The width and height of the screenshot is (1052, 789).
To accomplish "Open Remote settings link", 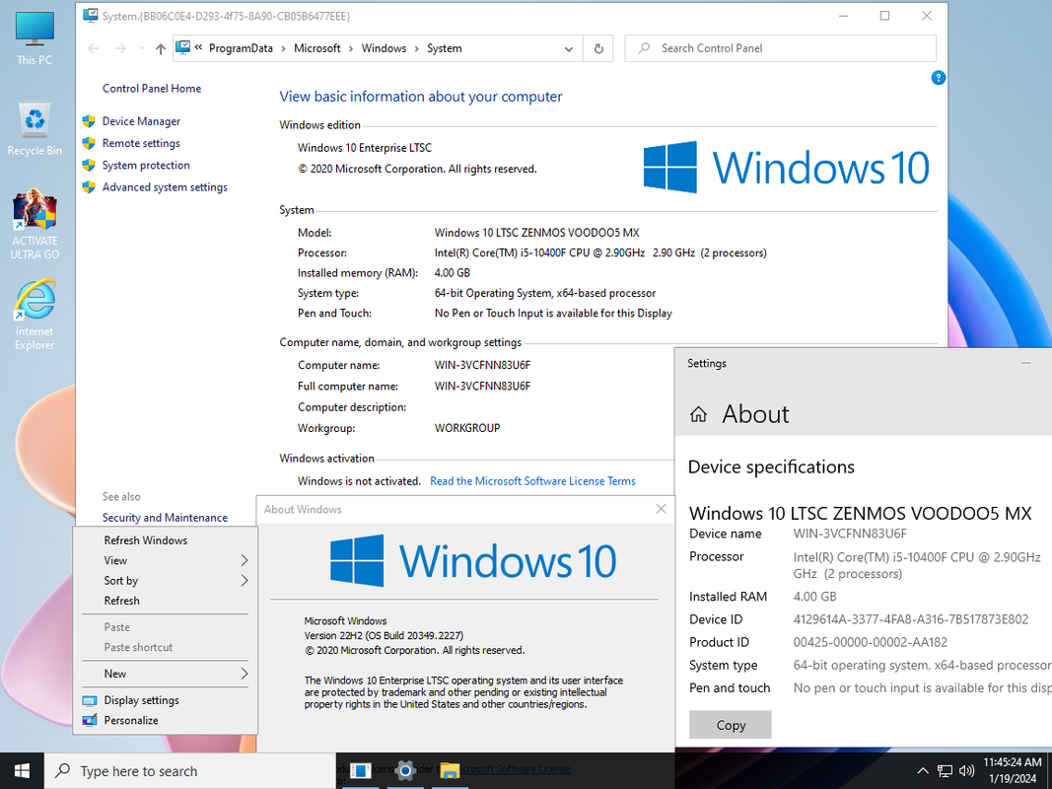I will pos(141,144).
